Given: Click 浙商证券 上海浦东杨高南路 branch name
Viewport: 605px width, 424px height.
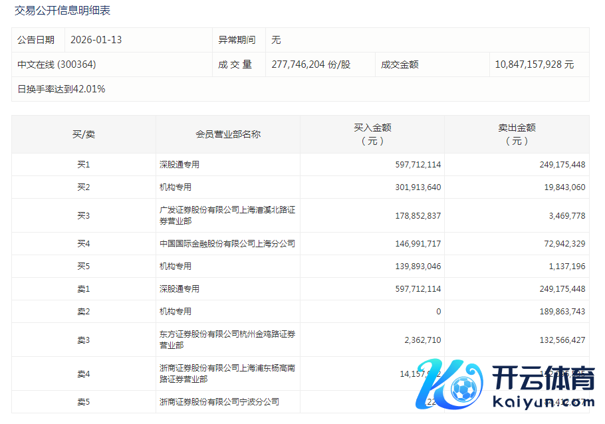Looking at the screenshot, I should click(227, 373).
